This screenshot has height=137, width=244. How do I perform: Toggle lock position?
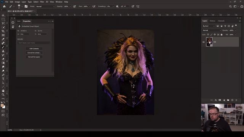click(215, 35)
